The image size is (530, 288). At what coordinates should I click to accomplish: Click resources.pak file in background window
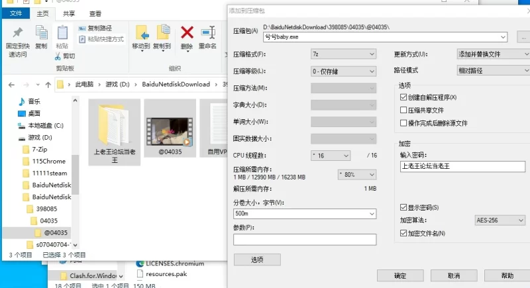[162, 274]
